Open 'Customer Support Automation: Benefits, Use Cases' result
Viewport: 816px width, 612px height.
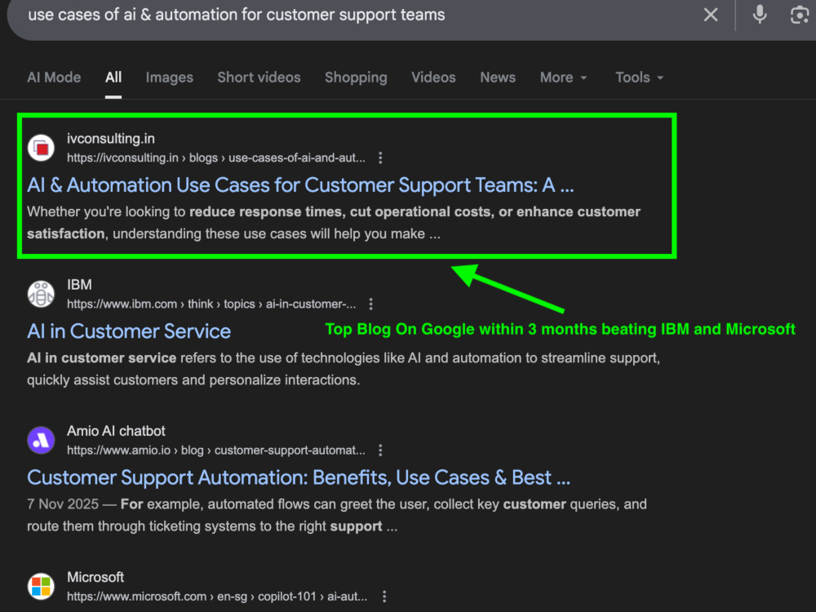click(x=299, y=477)
